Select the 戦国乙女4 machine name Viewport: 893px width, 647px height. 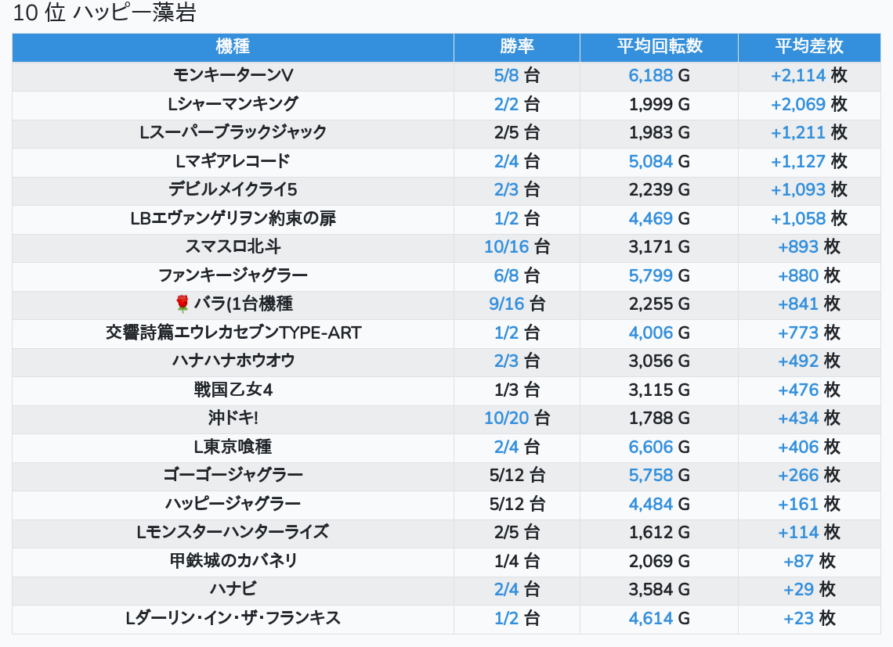point(233,390)
